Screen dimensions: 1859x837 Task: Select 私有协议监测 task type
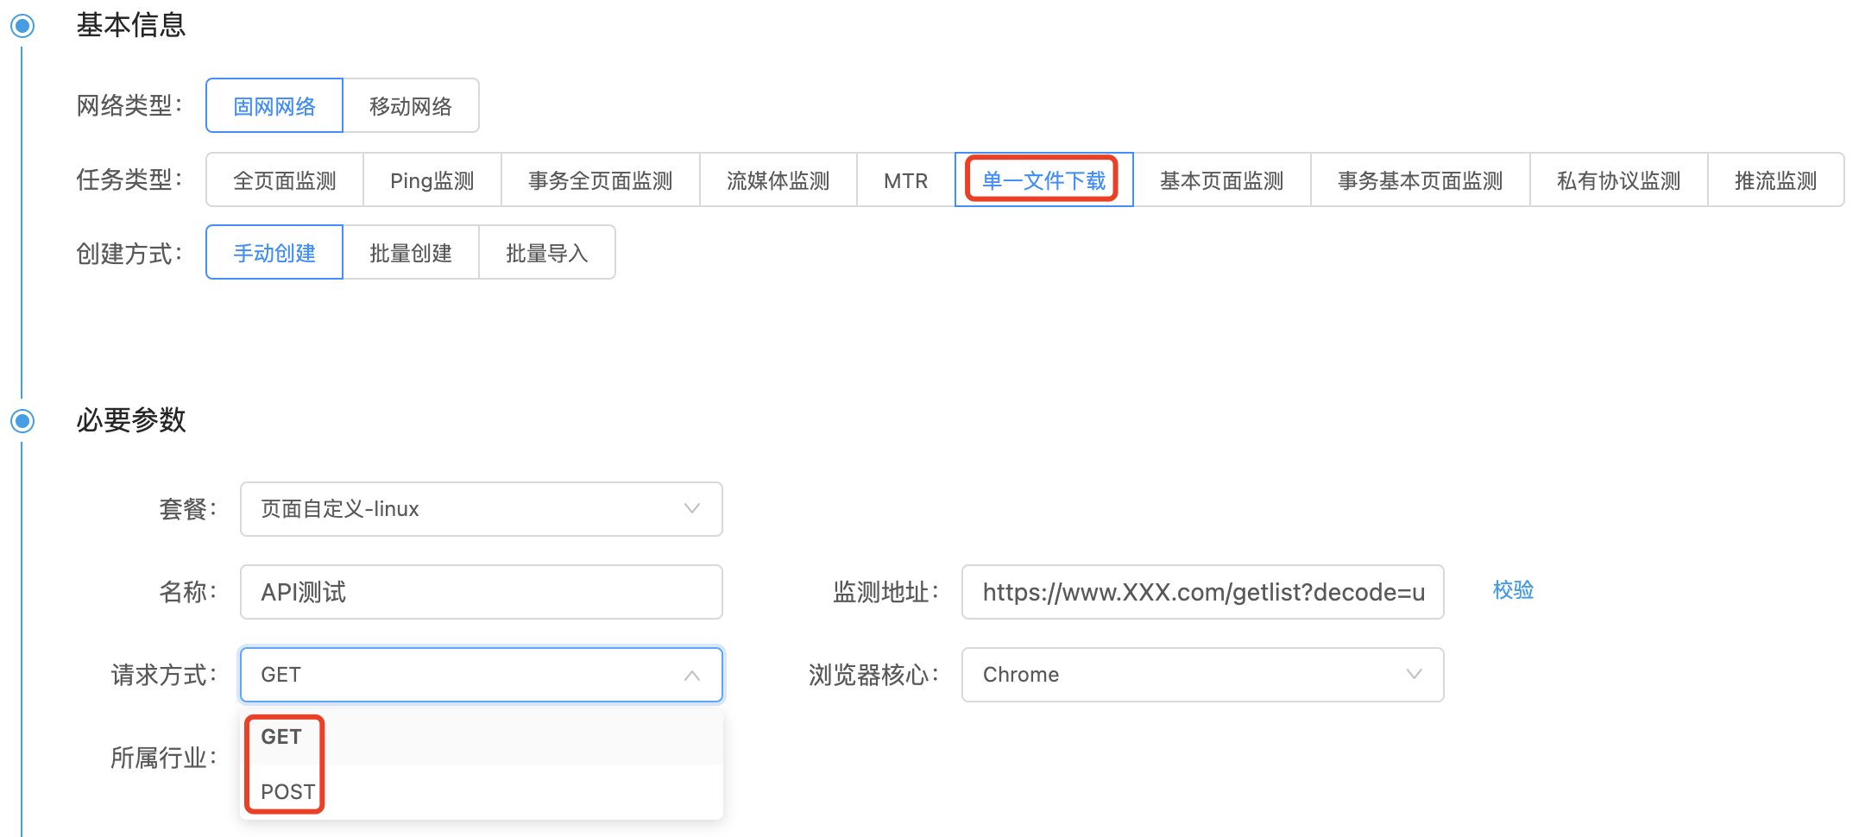click(x=1618, y=180)
